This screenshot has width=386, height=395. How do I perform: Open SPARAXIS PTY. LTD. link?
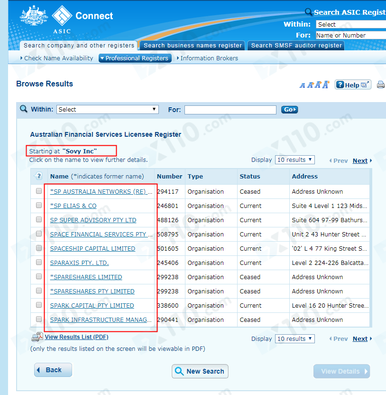pyautogui.click(x=80, y=263)
